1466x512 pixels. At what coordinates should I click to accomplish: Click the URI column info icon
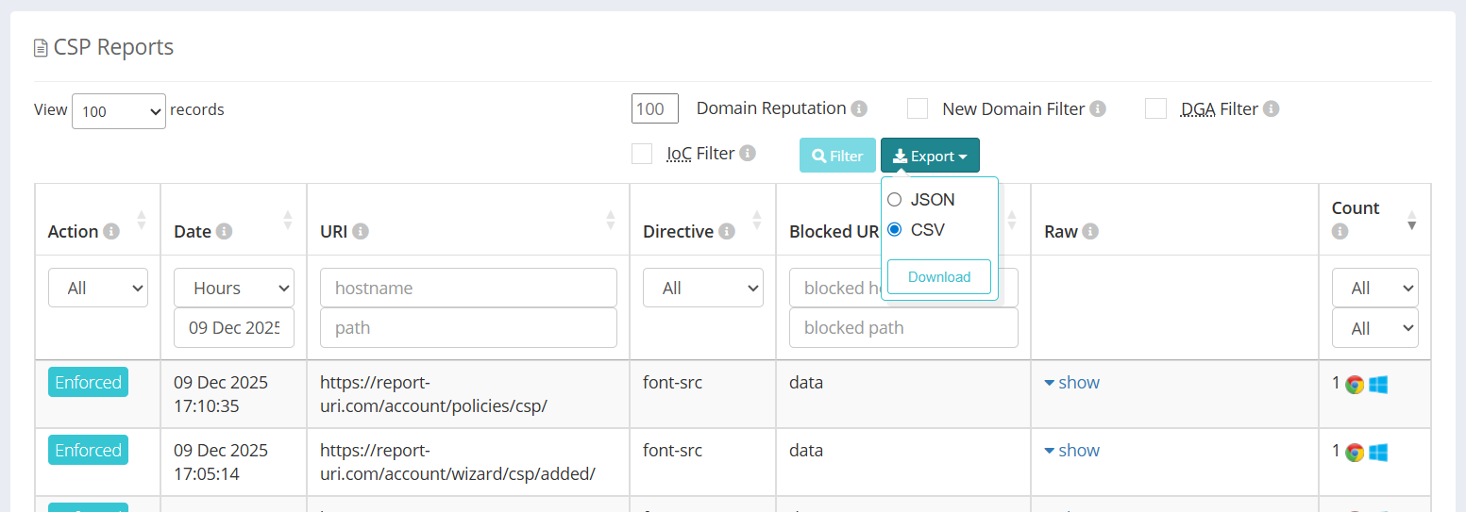coord(361,231)
